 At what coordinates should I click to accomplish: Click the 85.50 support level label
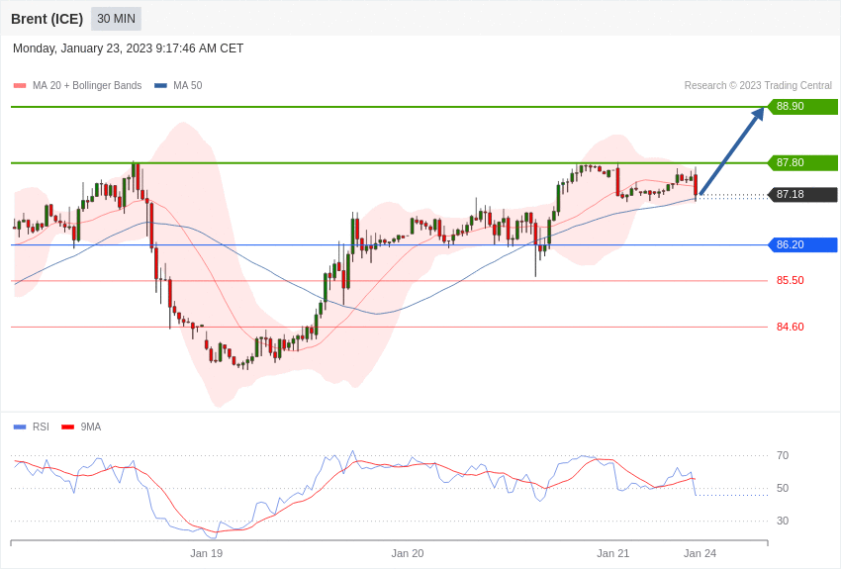pos(791,280)
